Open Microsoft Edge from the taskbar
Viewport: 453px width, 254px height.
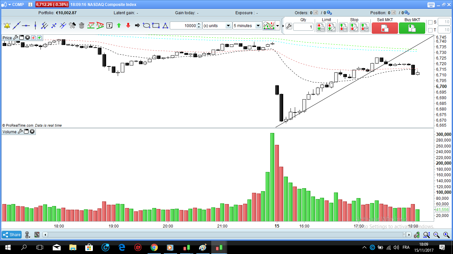[121, 247]
